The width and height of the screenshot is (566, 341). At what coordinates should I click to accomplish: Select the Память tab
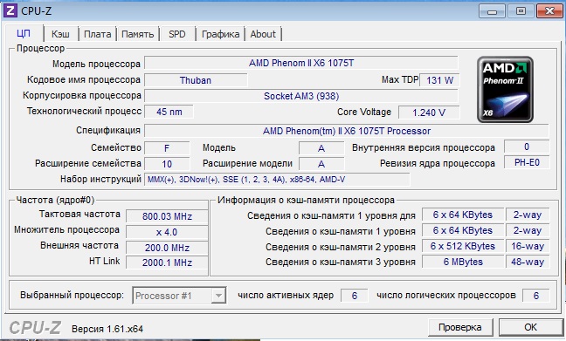click(137, 34)
